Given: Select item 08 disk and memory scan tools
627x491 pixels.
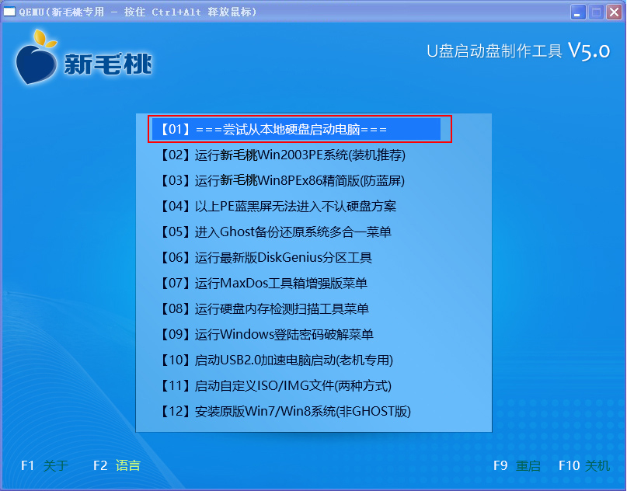Looking at the screenshot, I should coord(264,308).
